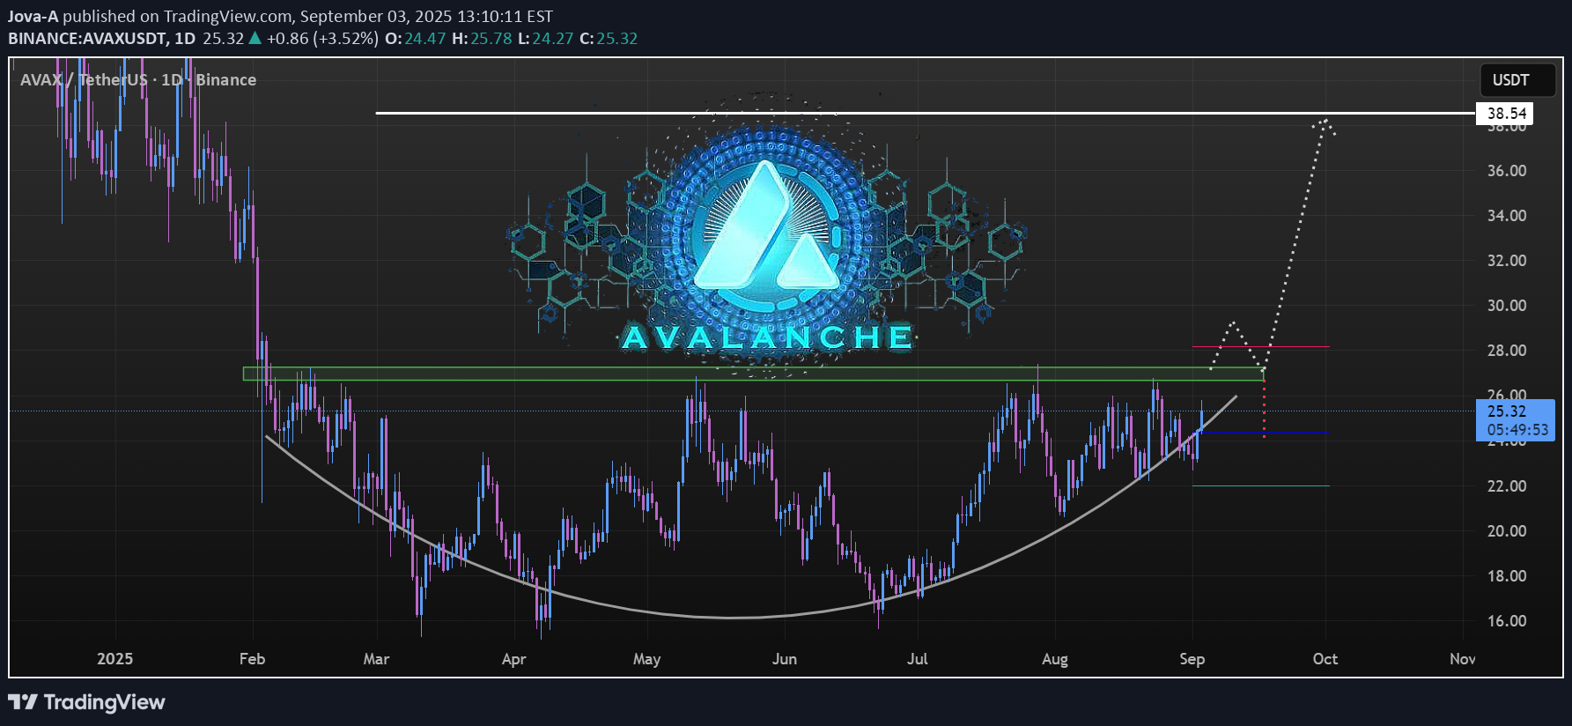1572x726 pixels.
Task: Click the 05:49:53 bar countdown
Action: coord(1517,430)
